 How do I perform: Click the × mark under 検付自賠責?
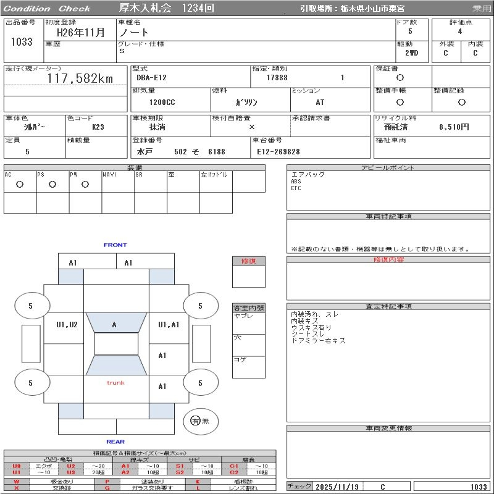[251, 127]
